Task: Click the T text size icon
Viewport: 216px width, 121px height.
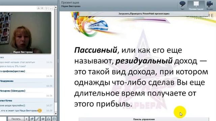Action: click(x=47, y=9)
